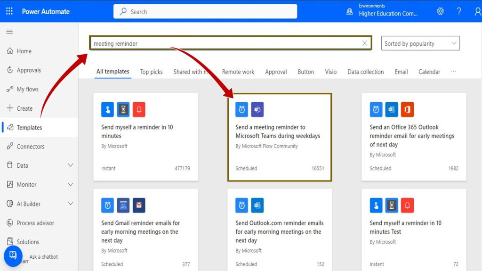Screen dimensions: 482x271
Task: Open the Shared with me tab
Action: [191, 72]
